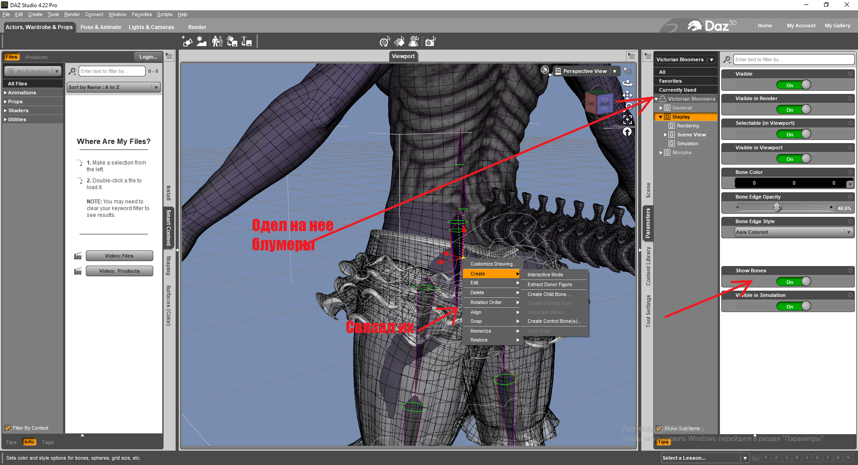Image resolution: width=858 pixels, height=465 pixels.
Task: Expand the Scene View property group
Action: click(x=665, y=135)
